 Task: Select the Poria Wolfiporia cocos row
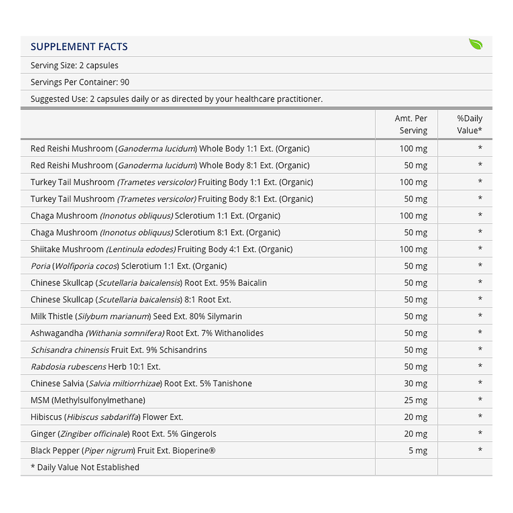[x=256, y=266]
